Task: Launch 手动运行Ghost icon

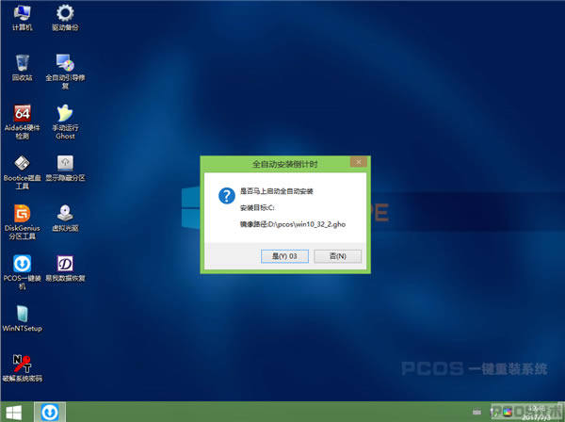Action: point(65,122)
